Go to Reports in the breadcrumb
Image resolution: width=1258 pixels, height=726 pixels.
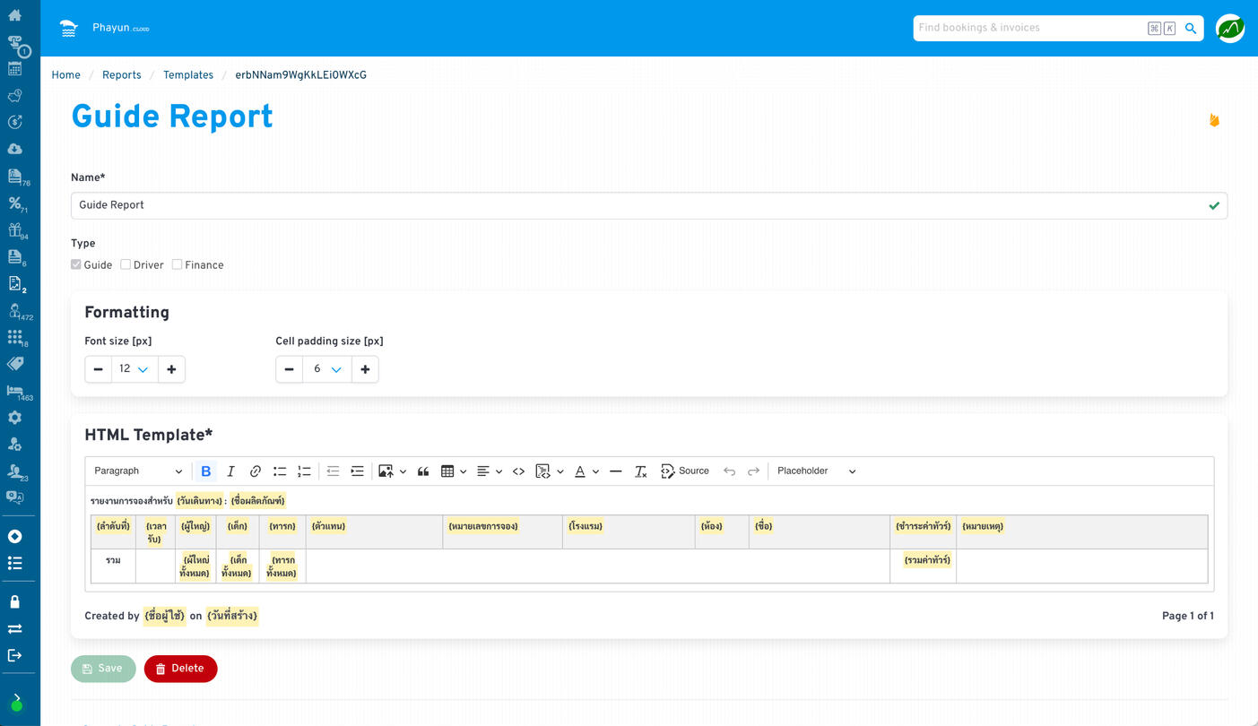click(121, 75)
